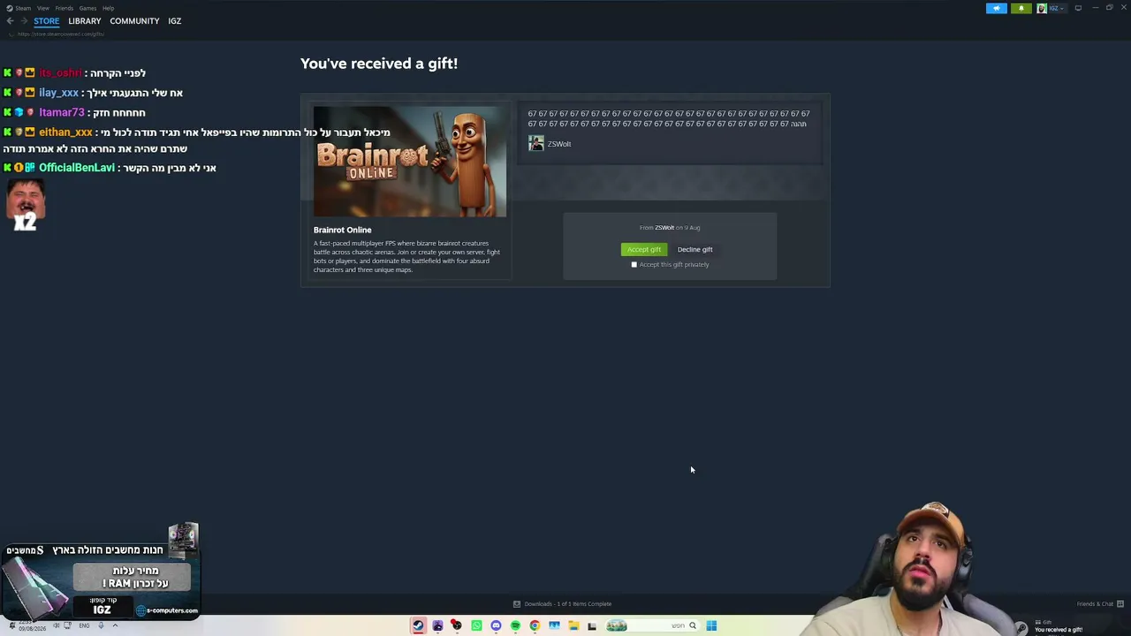The width and height of the screenshot is (1131, 636).
Task: Open the IGZ profile tab
Action: (175, 21)
